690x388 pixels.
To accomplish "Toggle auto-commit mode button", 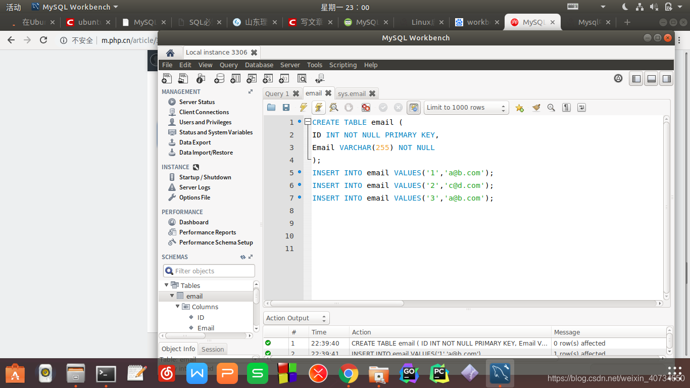I will coord(414,107).
